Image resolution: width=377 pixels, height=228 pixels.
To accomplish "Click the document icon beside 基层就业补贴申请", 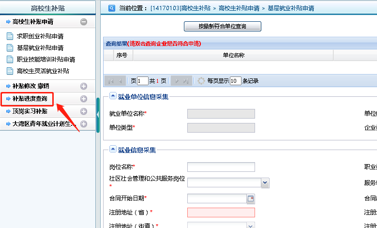I will pos(10,47).
